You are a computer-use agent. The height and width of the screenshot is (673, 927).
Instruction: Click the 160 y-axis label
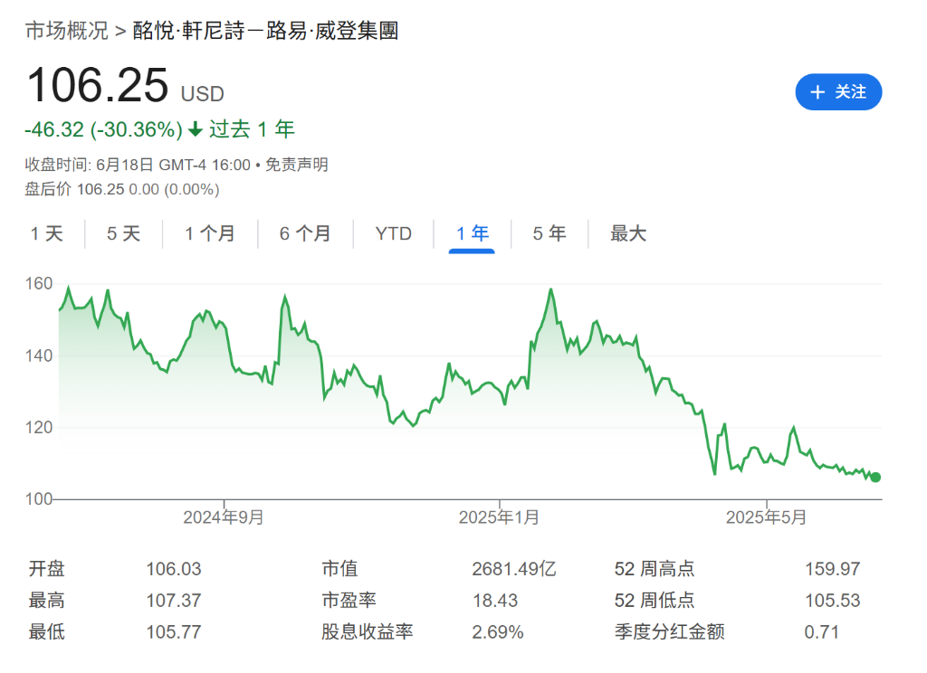click(39, 284)
